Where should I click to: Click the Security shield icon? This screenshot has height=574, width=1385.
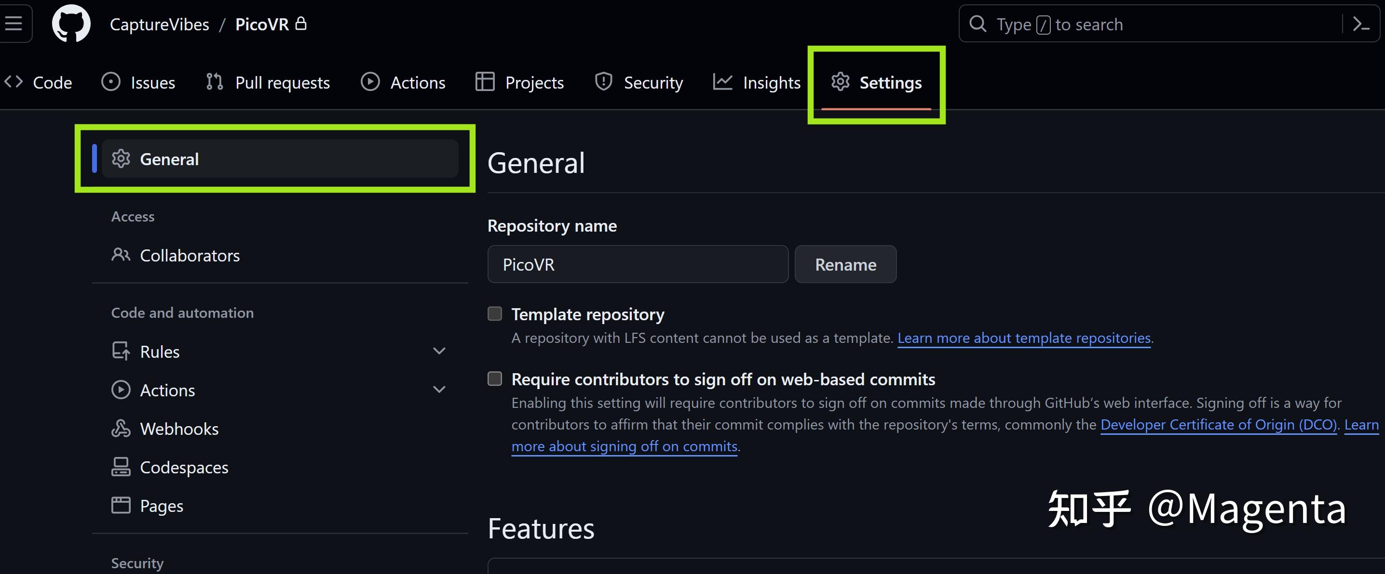click(x=603, y=81)
